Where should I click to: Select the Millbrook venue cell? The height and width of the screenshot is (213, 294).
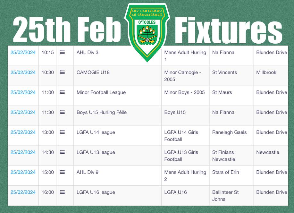271,76
